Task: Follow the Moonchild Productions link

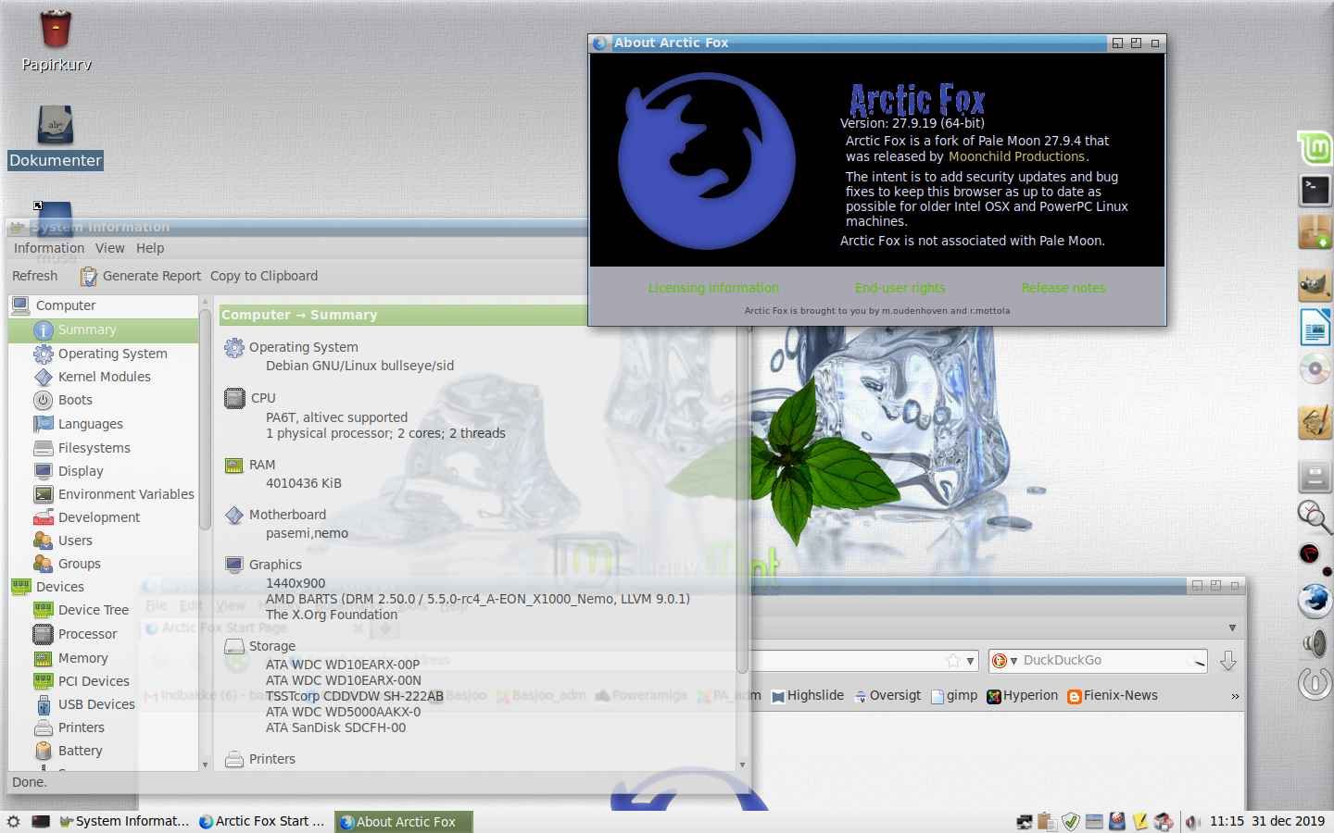Action: click(1016, 156)
